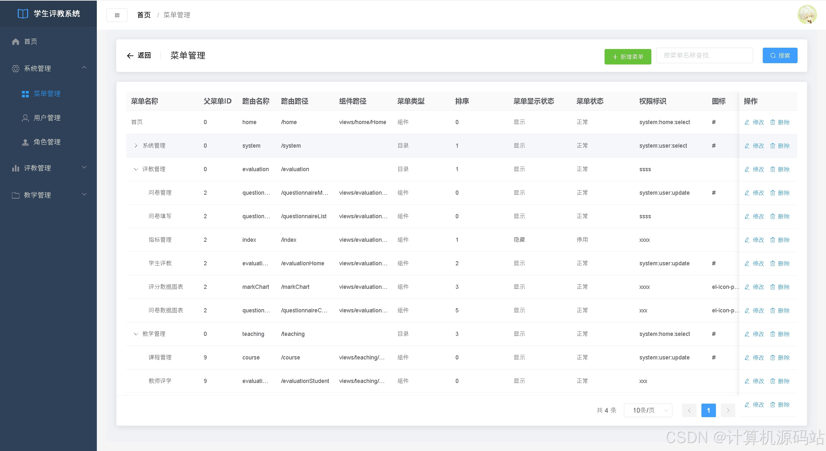
Task: Go to previous page in pagination
Action: pos(689,410)
